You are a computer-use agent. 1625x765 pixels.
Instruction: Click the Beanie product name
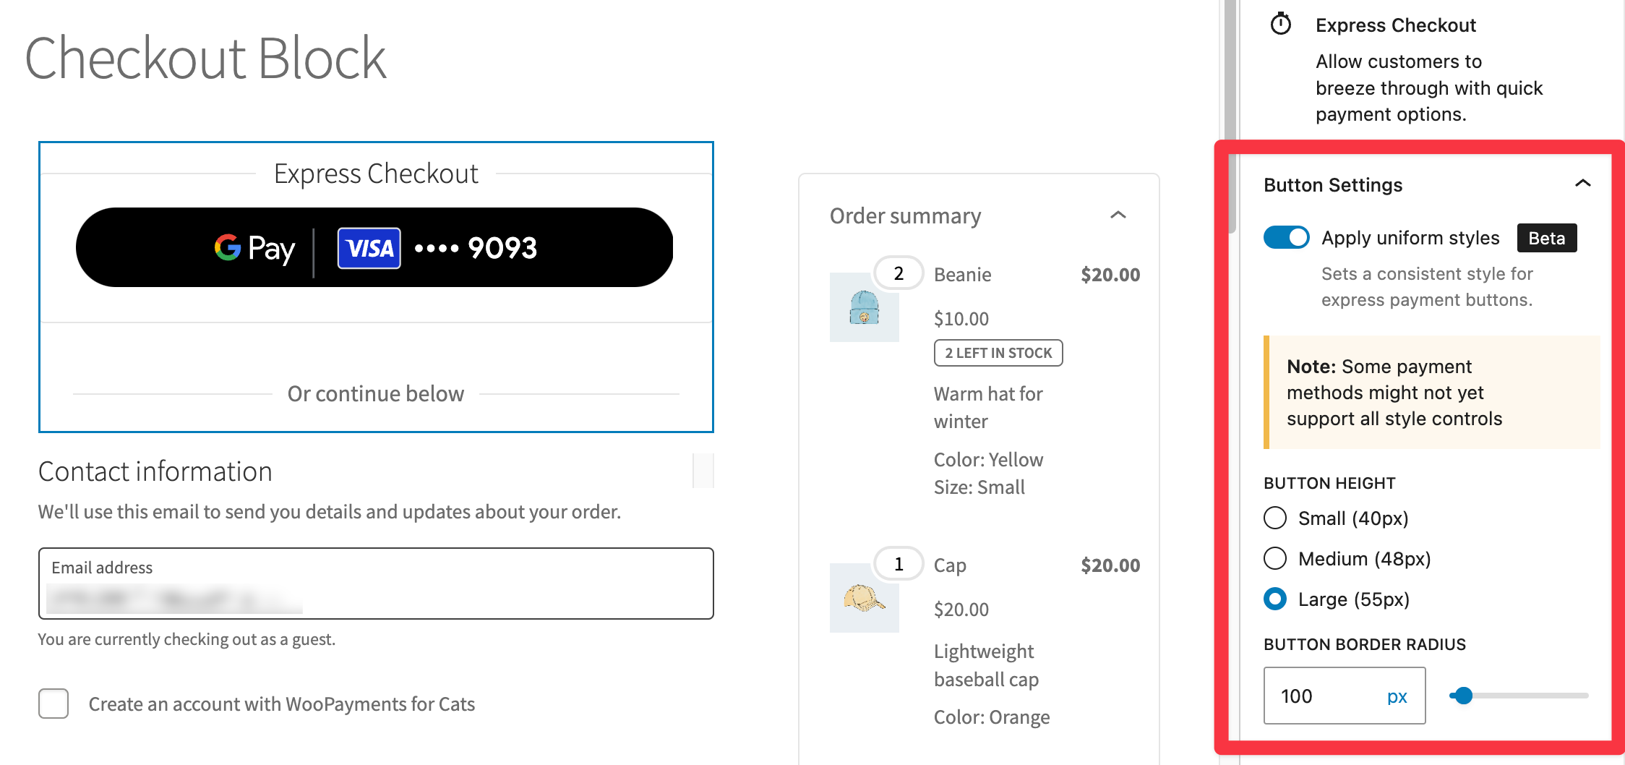click(962, 275)
